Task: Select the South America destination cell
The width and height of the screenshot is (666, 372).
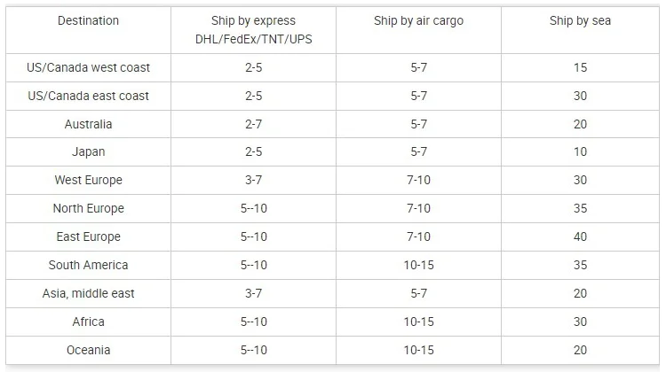Action: pyautogui.click(x=89, y=265)
